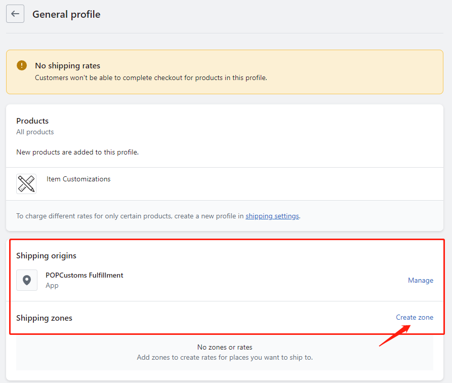The height and width of the screenshot is (383, 452).
Task: Click the back arrow button
Action: [x=15, y=14]
